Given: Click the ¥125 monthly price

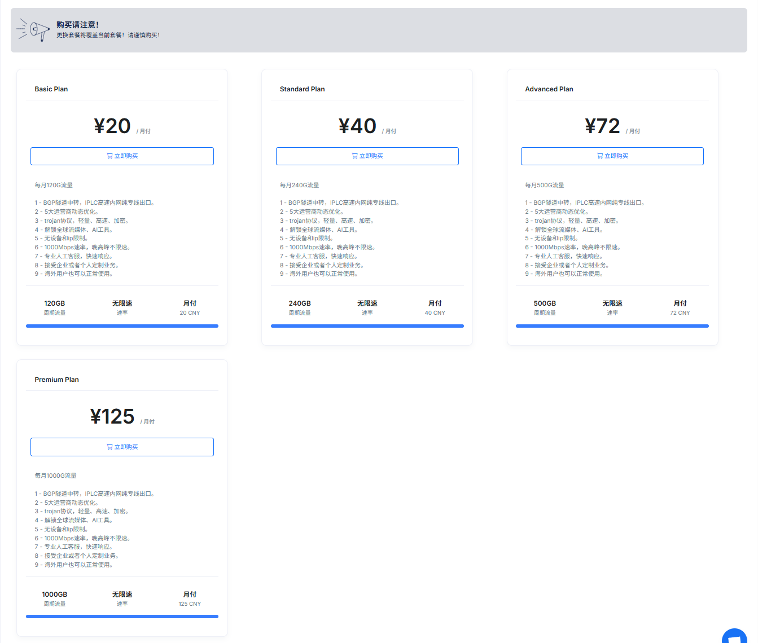Looking at the screenshot, I should [x=112, y=417].
